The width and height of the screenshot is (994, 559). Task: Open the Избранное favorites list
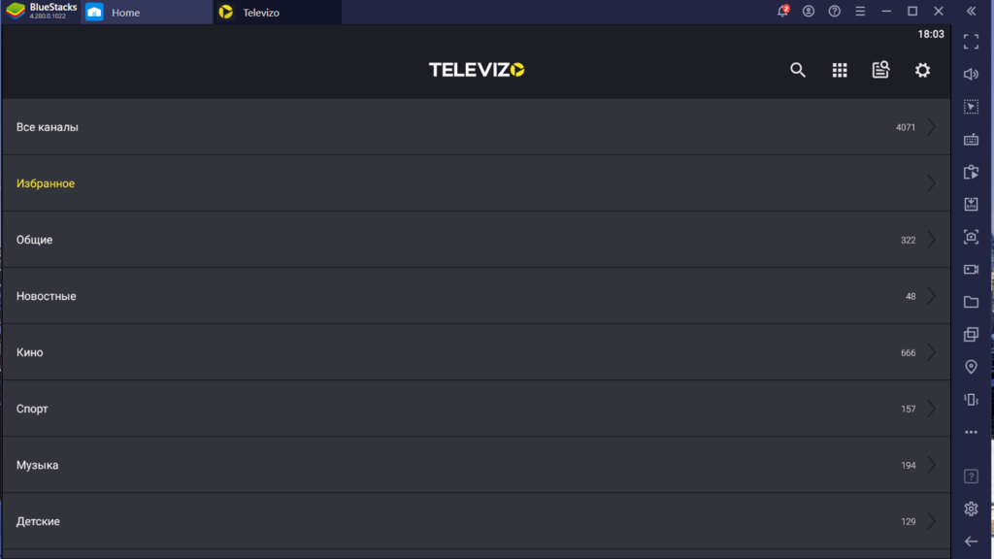476,183
